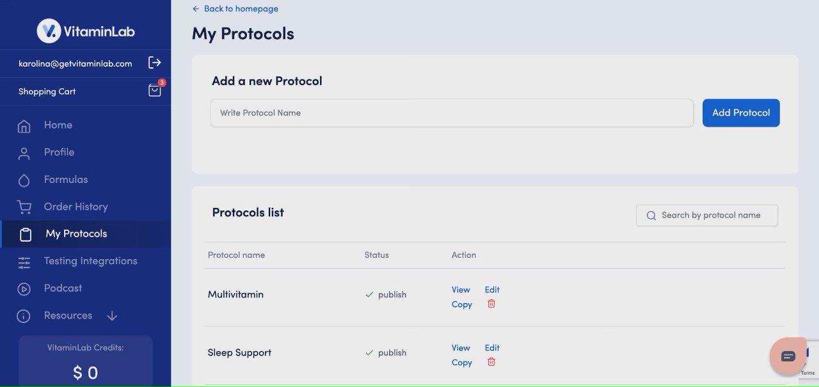The height and width of the screenshot is (387, 819).
Task: Copy the Multivitamin protocol
Action: pos(462,304)
